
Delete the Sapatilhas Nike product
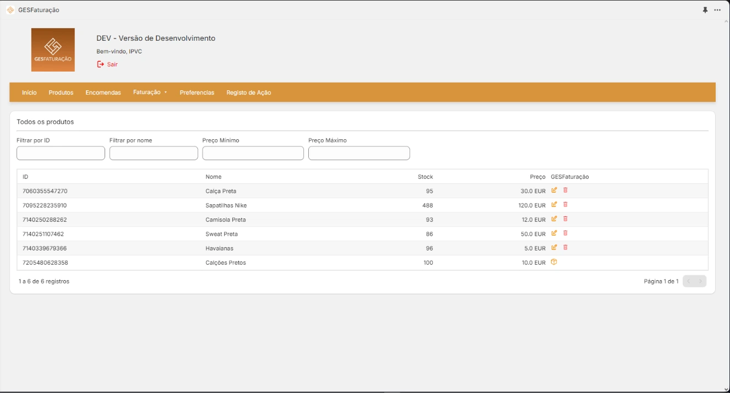pyautogui.click(x=565, y=205)
